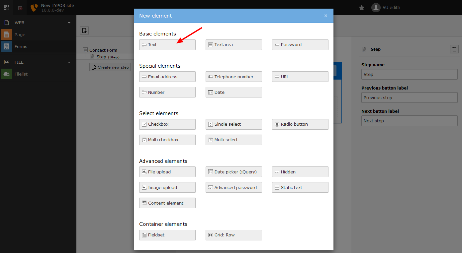
Task: Close the New element dialog
Action: coord(326,16)
